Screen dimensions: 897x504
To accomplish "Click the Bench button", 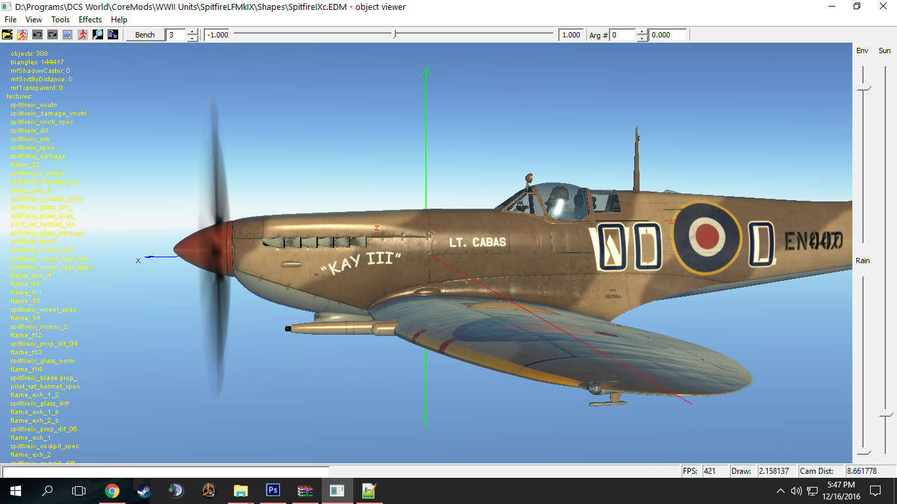I will (145, 35).
